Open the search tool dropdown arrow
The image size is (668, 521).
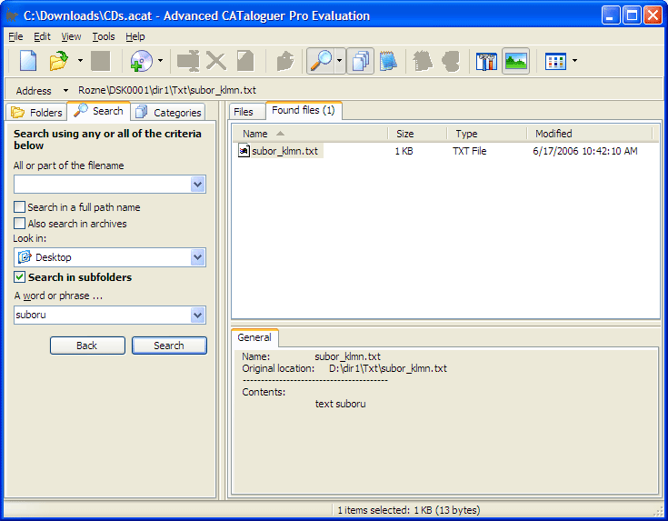[339, 61]
